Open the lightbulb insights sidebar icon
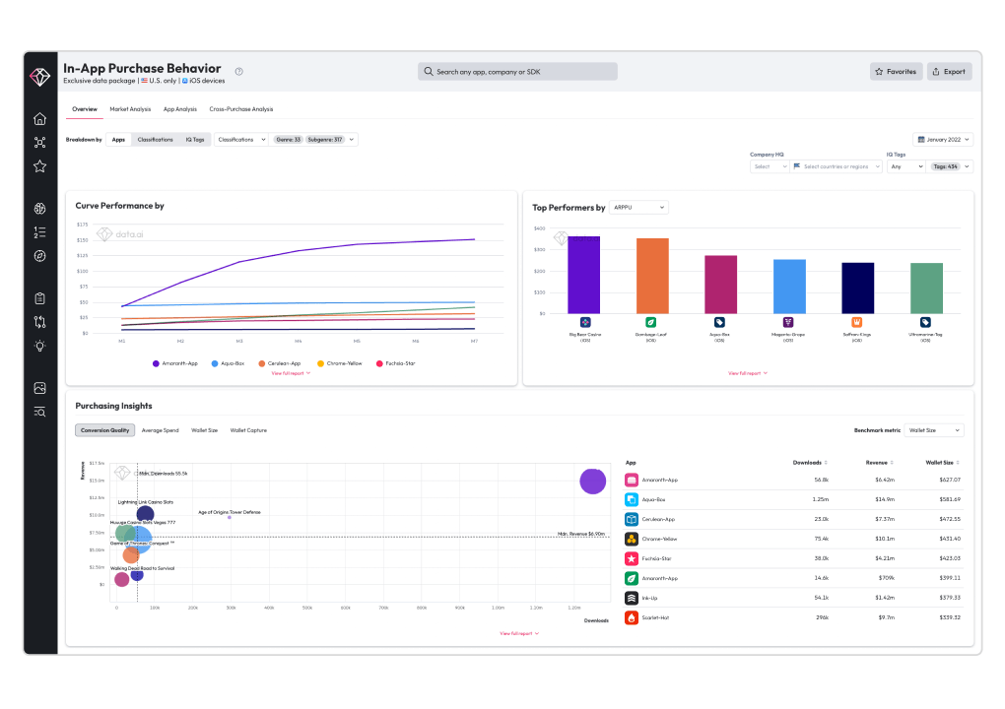The image size is (1005, 709). pyautogui.click(x=39, y=346)
